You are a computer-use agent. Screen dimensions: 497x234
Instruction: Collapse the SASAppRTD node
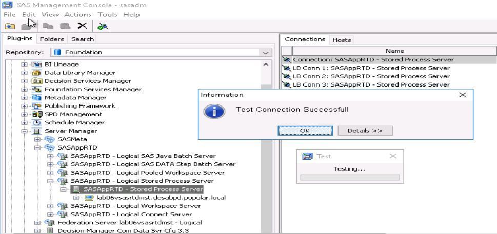(37, 147)
